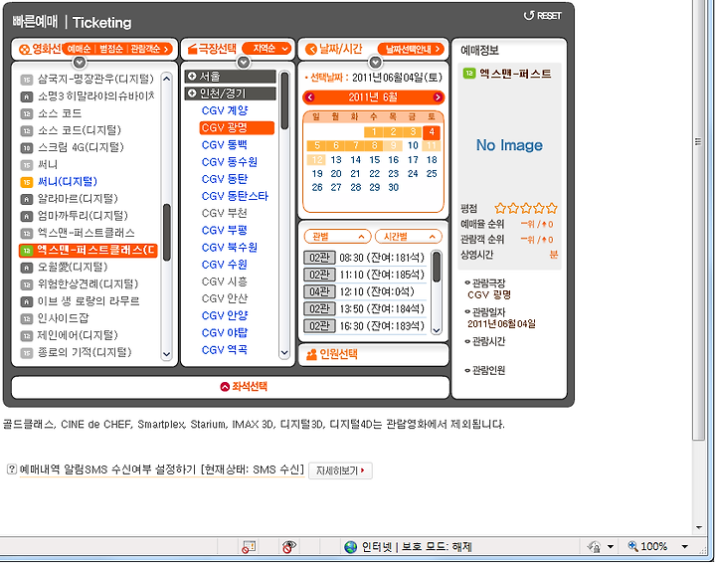
Task: Collapse the theater selection panel arrow
Action: click(244, 62)
